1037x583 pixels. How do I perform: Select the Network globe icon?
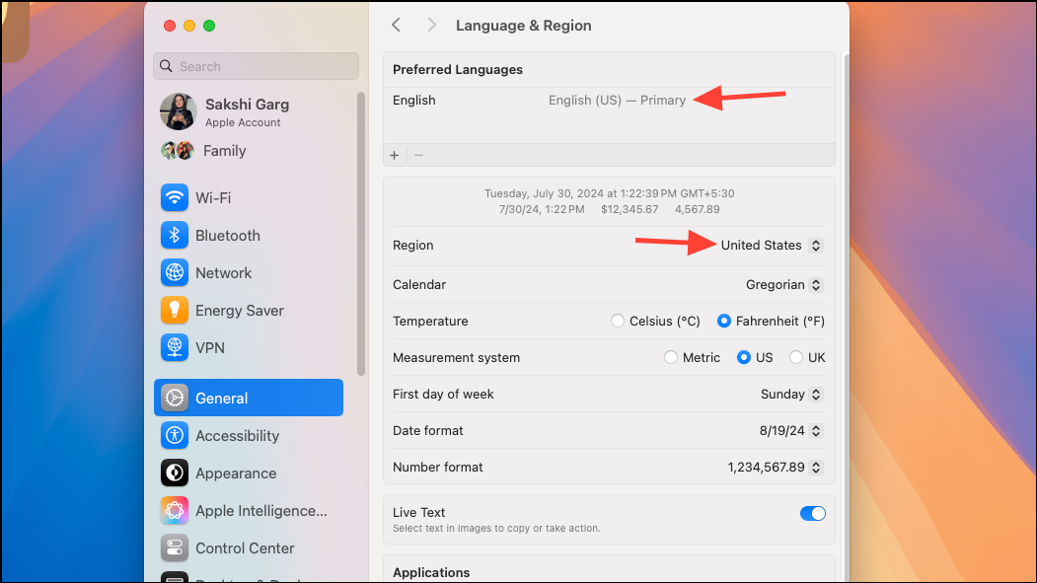(175, 272)
